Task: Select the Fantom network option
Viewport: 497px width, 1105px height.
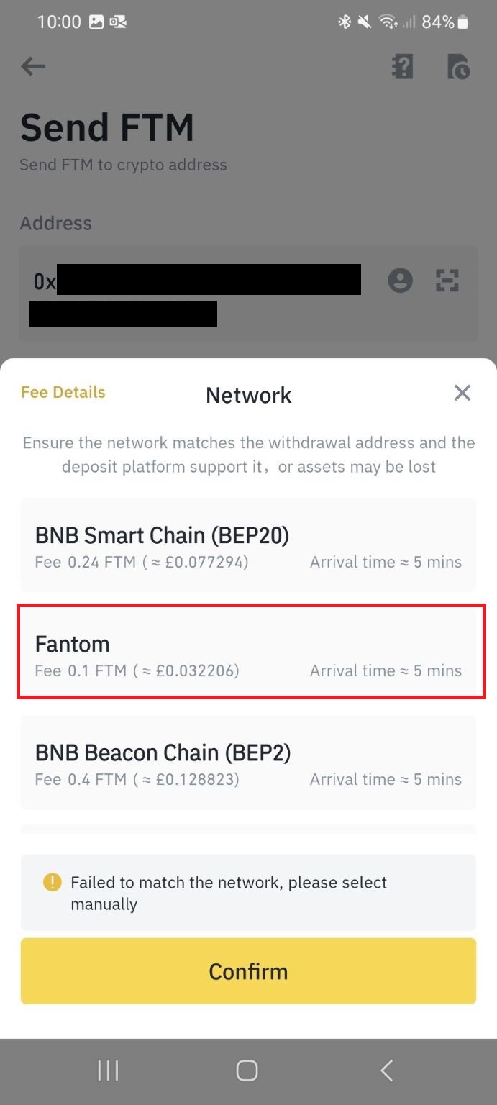Action: [x=248, y=655]
